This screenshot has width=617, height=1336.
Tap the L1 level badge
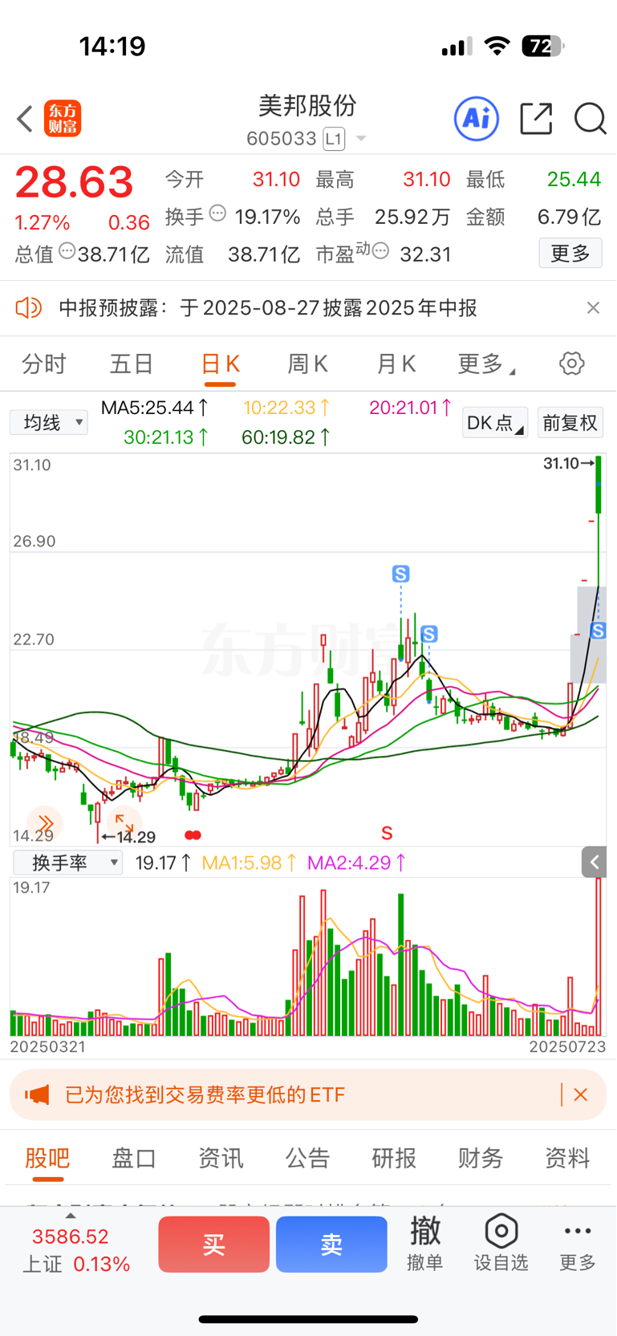(x=334, y=139)
